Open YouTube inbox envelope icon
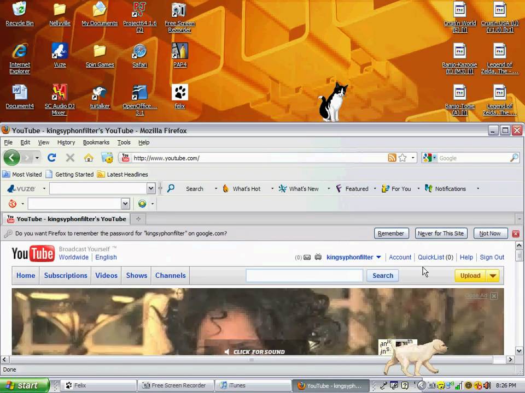The height and width of the screenshot is (393, 525). coord(307,257)
